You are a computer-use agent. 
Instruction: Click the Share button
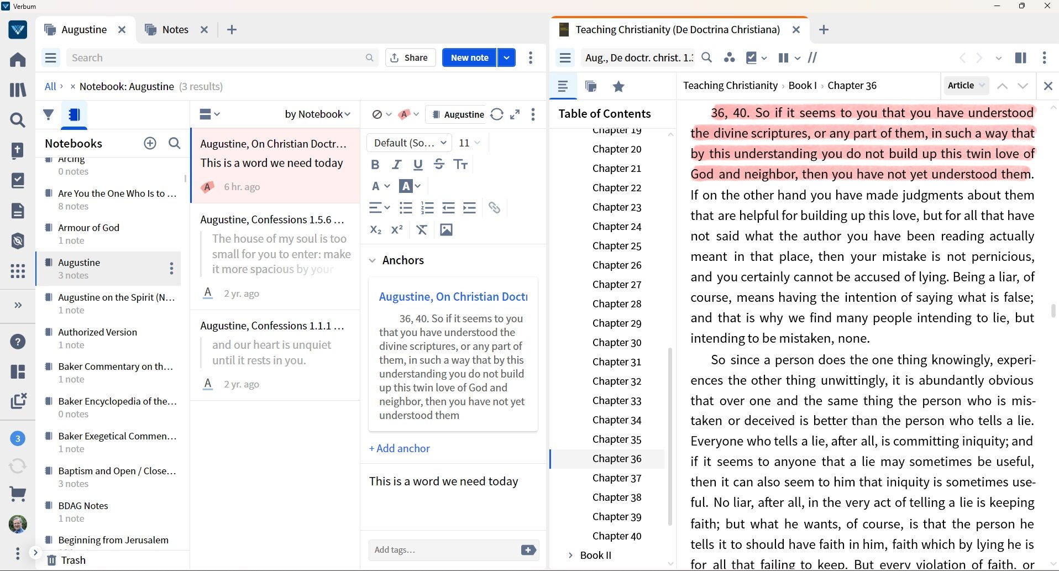[x=410, y=57]
